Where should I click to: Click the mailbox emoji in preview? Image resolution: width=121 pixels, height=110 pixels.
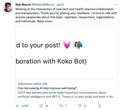point(78,45)
